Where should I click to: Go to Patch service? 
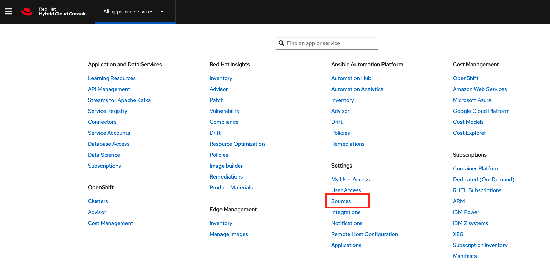[216, 100]
